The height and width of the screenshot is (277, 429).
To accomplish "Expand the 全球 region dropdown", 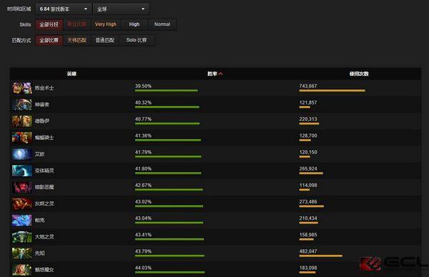I will (121, 9).
